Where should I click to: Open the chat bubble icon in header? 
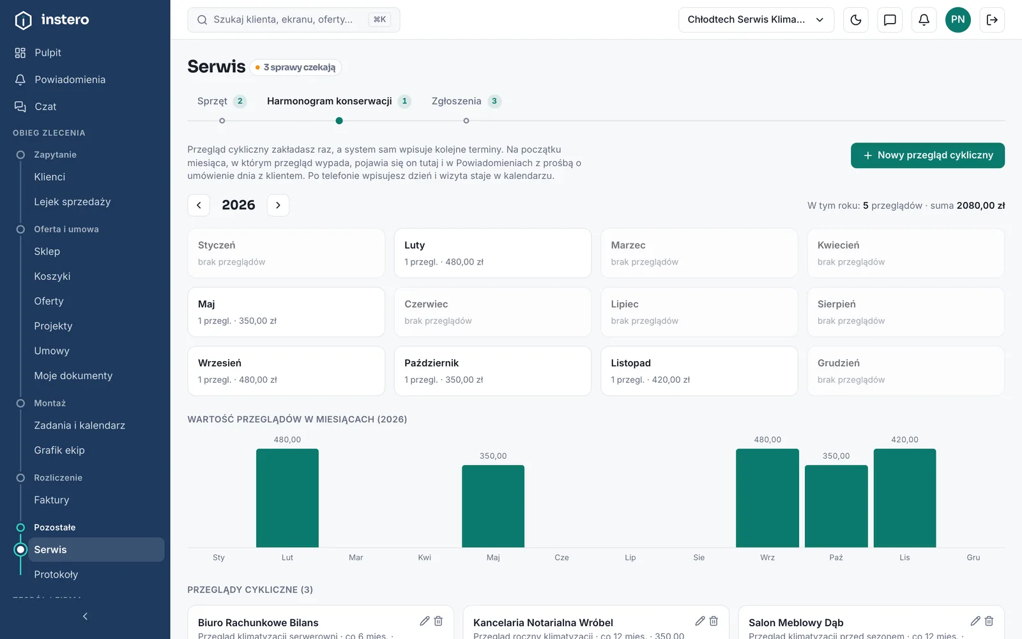coord(890,20)
